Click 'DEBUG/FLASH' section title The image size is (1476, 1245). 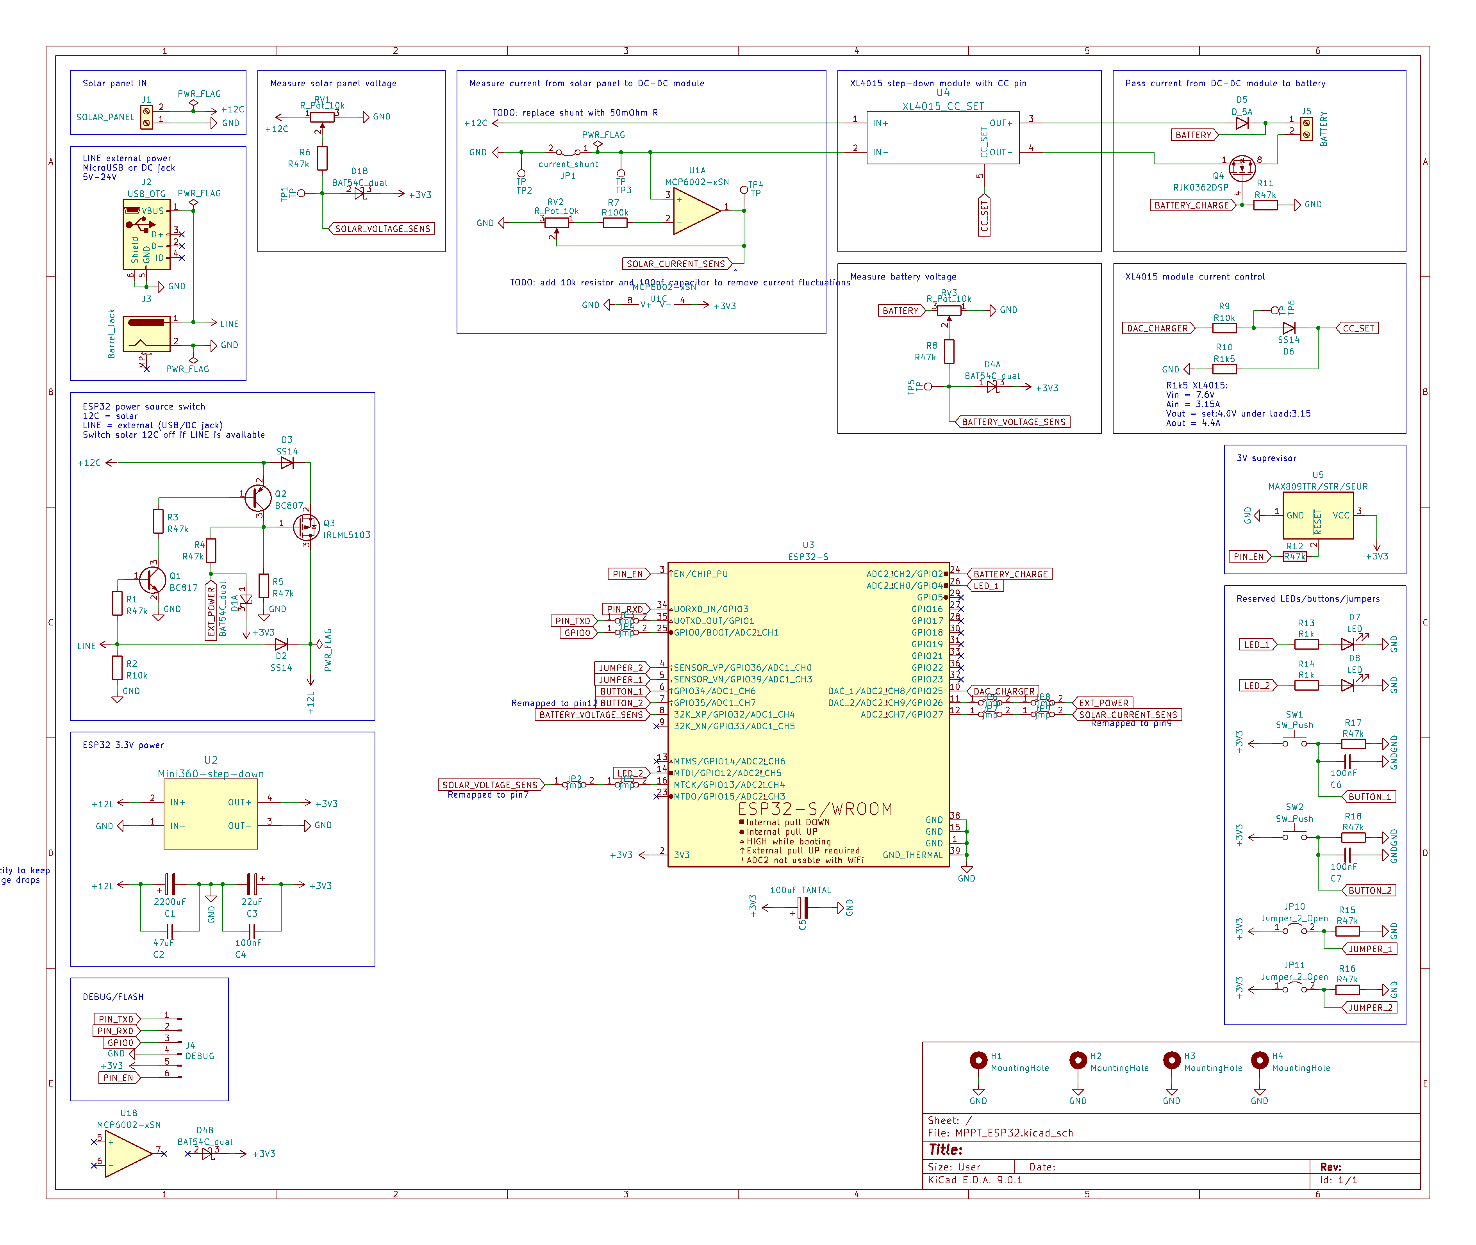point(113,997)
